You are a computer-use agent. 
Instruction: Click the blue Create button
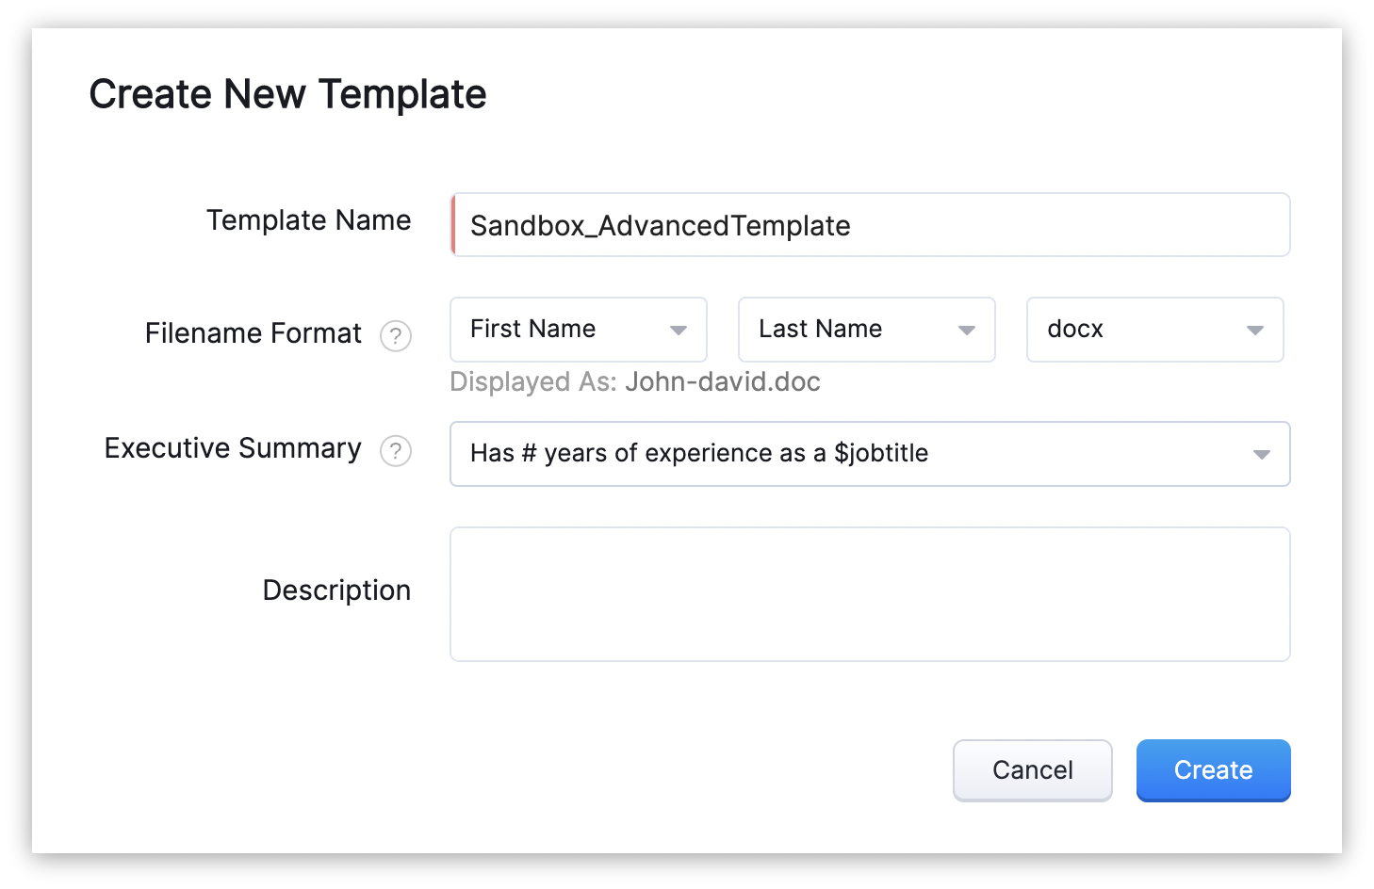click(1214, 770)
